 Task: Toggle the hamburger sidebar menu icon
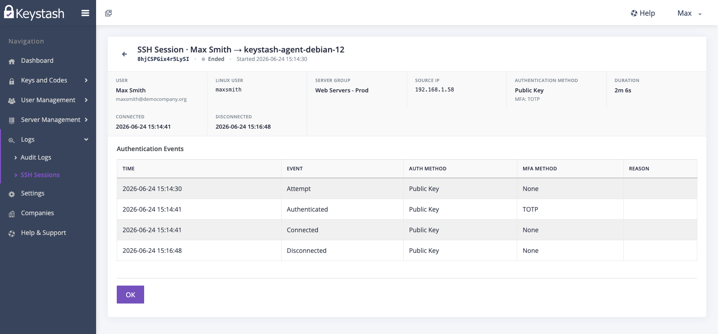85,13
